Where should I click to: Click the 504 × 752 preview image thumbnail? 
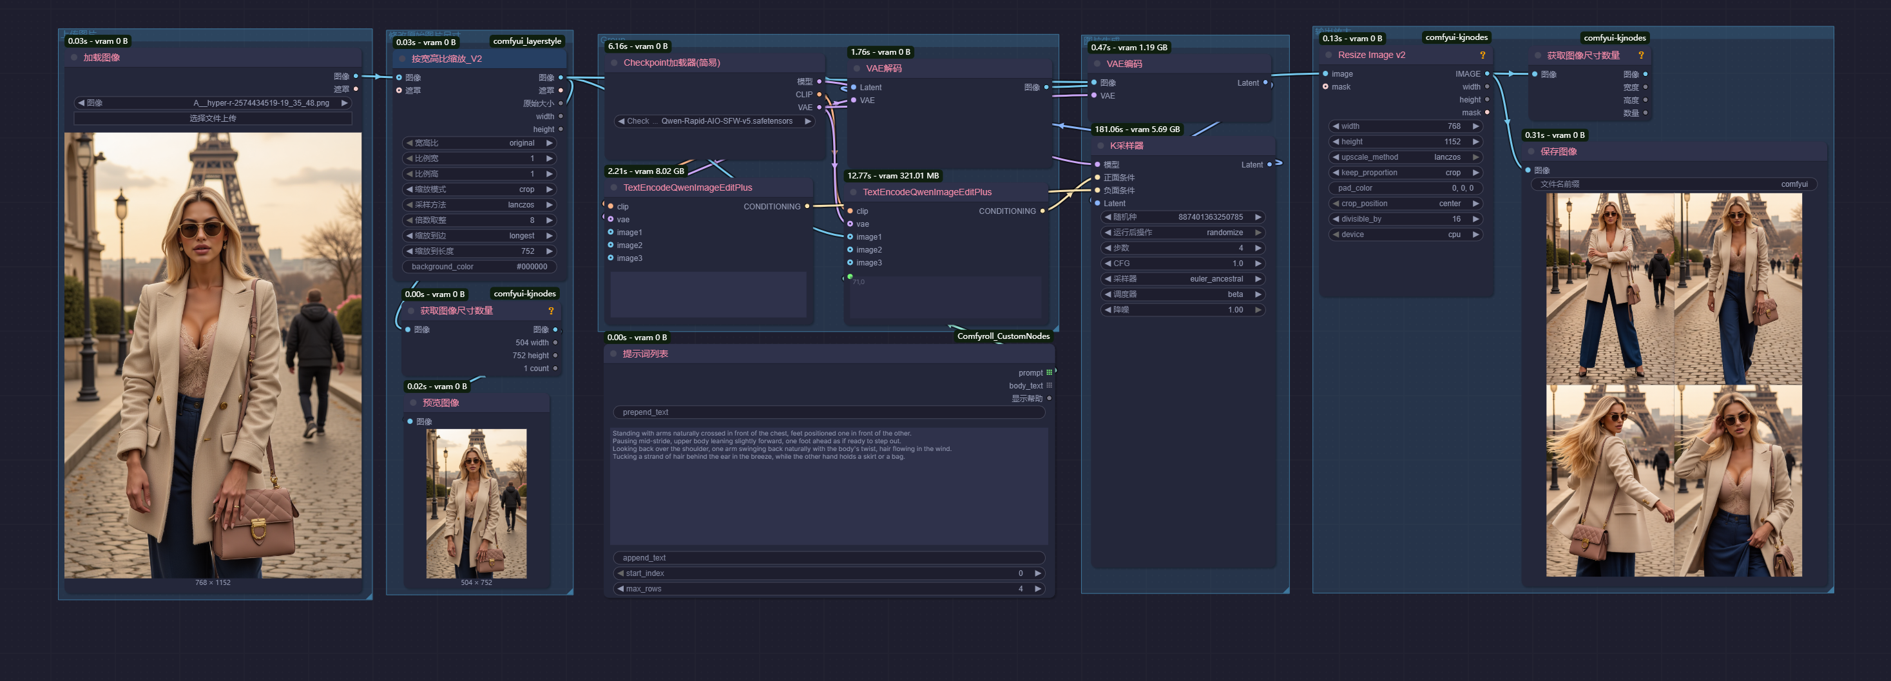[475, 503]
